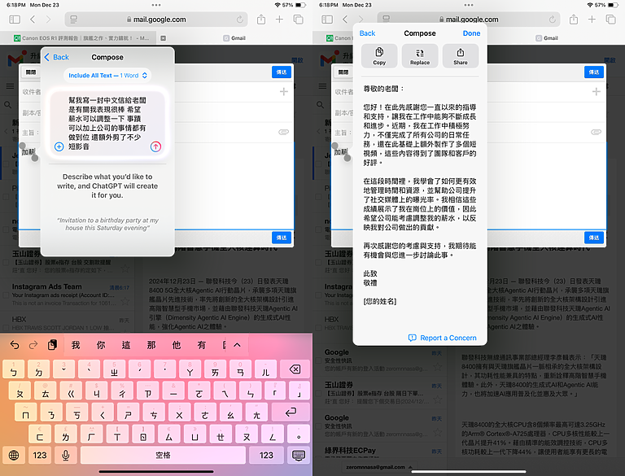
Task: Tap the backspace key on the keyboard
Action: point(295,369)
